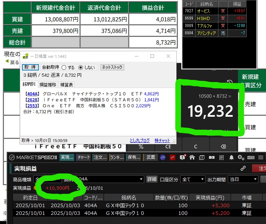Open the hamburger menu in Market Speed toolbar

[x=260, y=157]
